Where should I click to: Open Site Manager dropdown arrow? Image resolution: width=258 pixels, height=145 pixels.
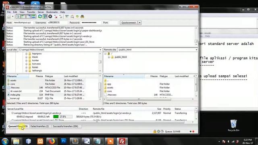[12, 17]
